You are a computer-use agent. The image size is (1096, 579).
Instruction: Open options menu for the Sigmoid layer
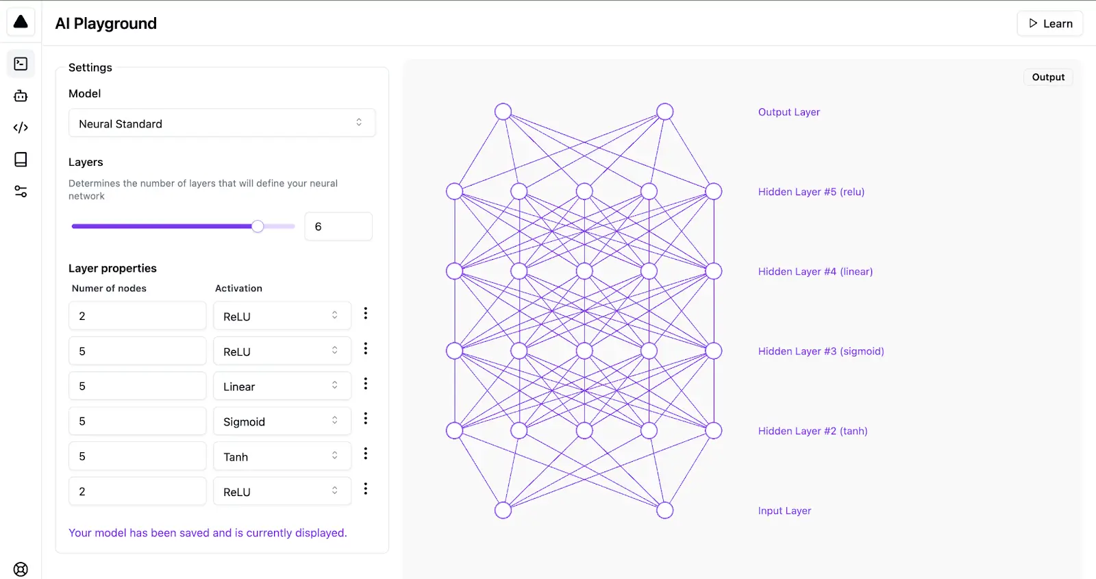click(x=366, y=418)
